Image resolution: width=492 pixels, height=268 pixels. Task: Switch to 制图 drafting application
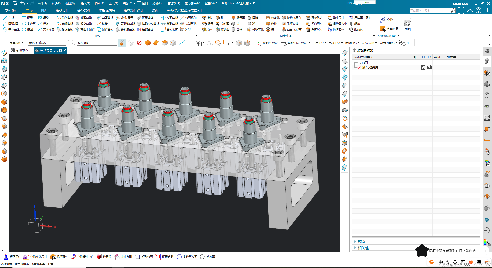[408, 24]
